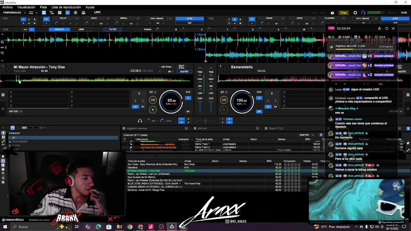The image size is (411, 231).
Task: Show the grid pads panel icon
Action: (60, 13)
